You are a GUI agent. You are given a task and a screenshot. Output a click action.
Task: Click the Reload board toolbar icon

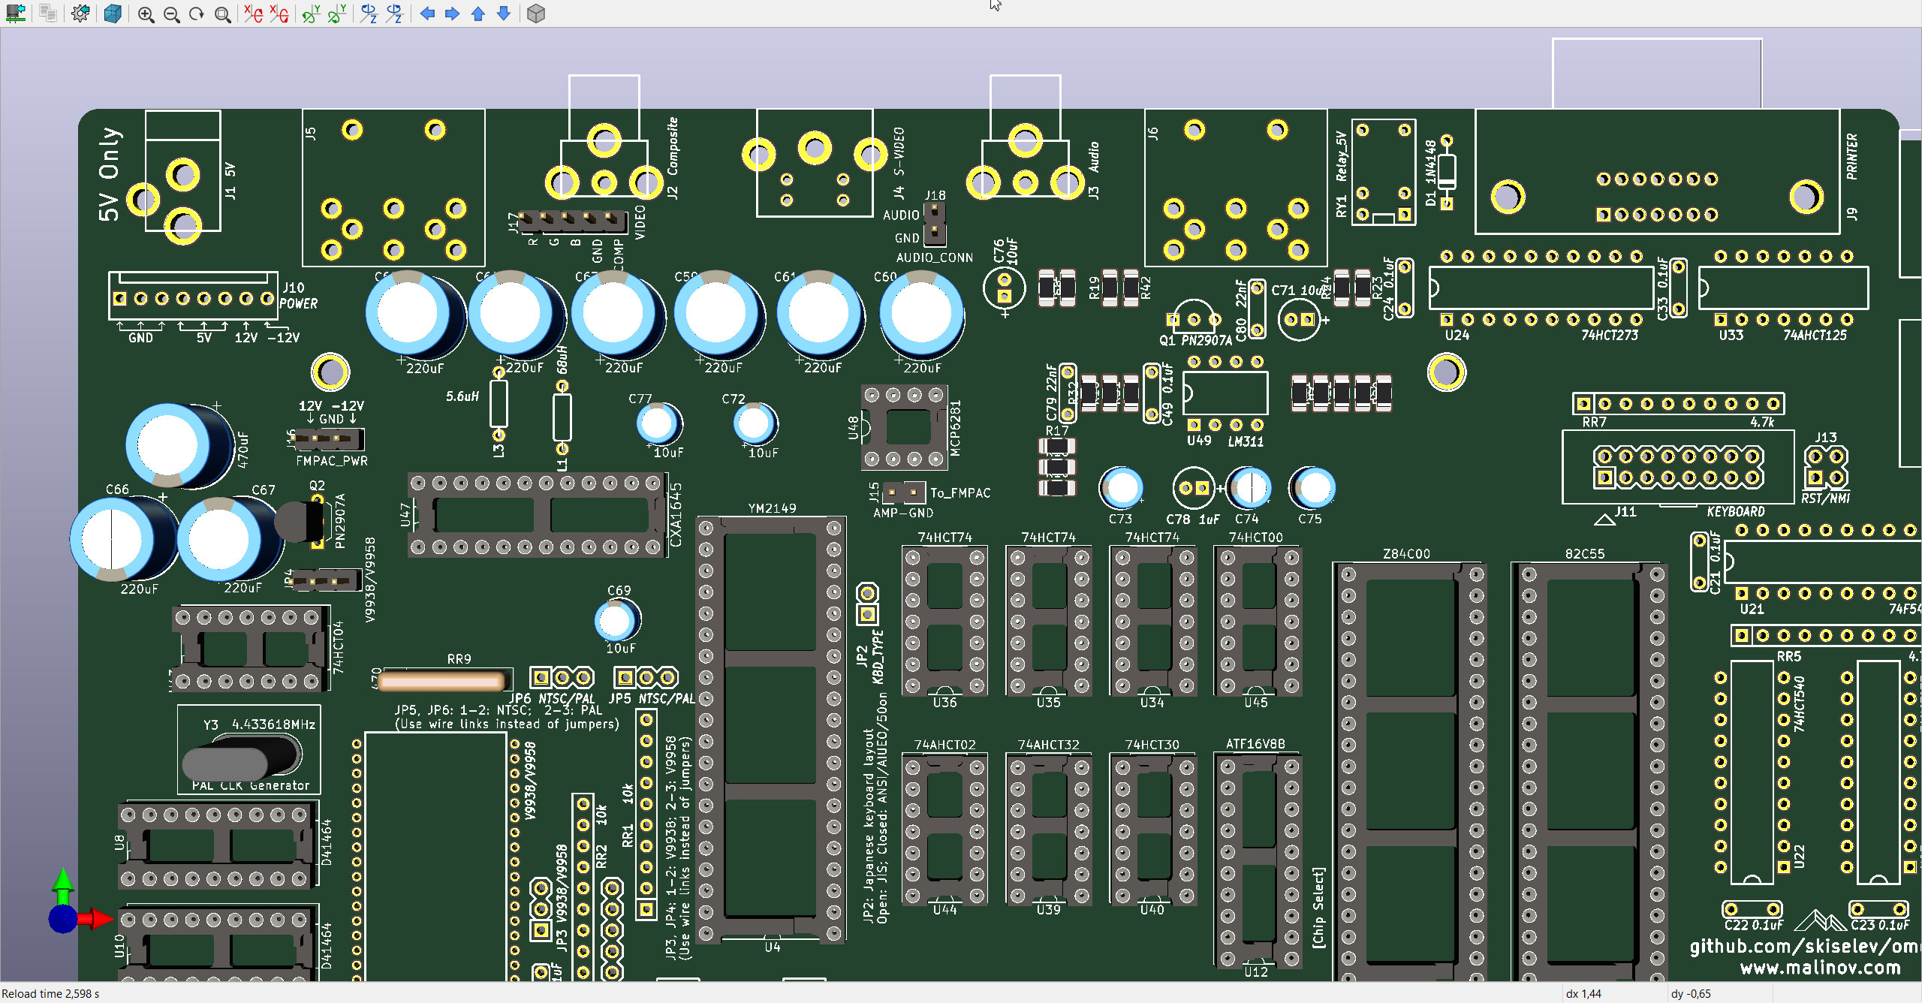click(16, 14)
